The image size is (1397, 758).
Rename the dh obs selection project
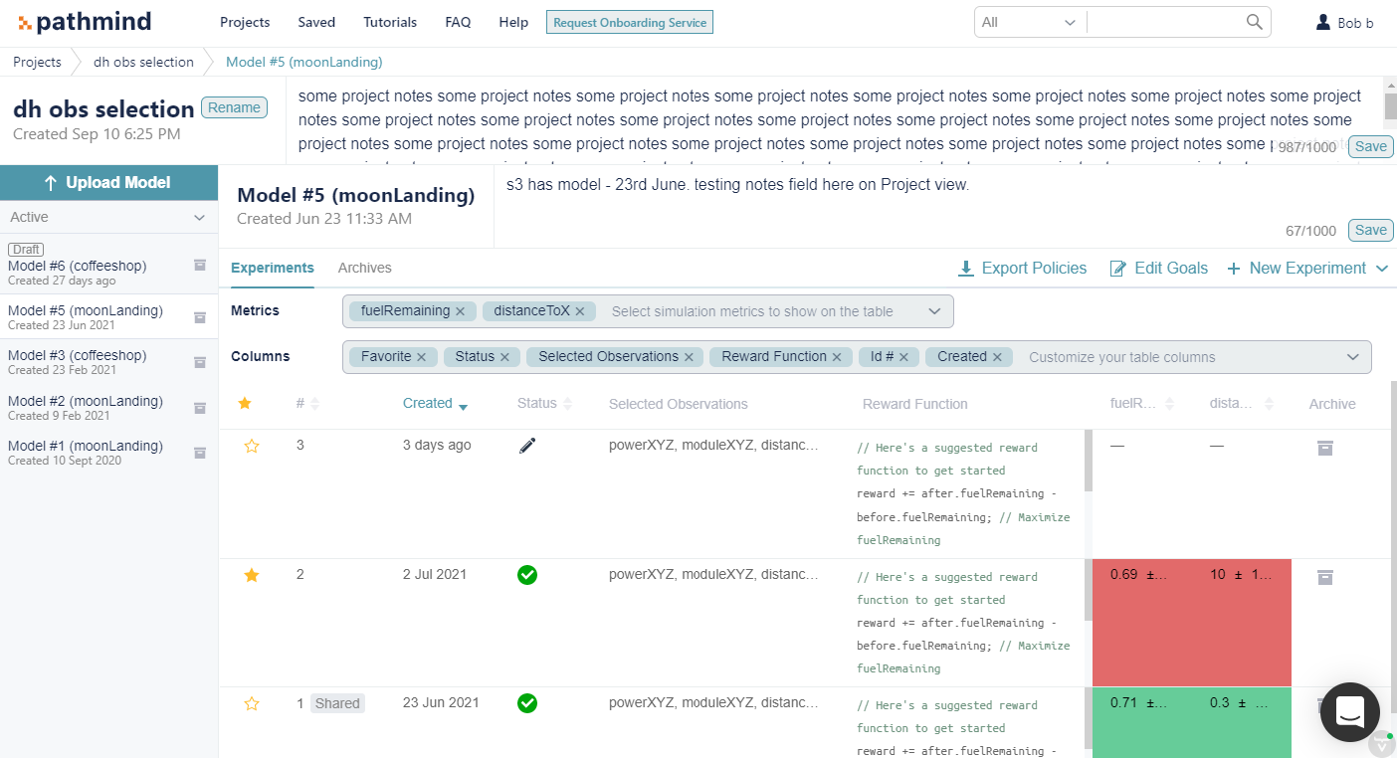click(234, 107)
